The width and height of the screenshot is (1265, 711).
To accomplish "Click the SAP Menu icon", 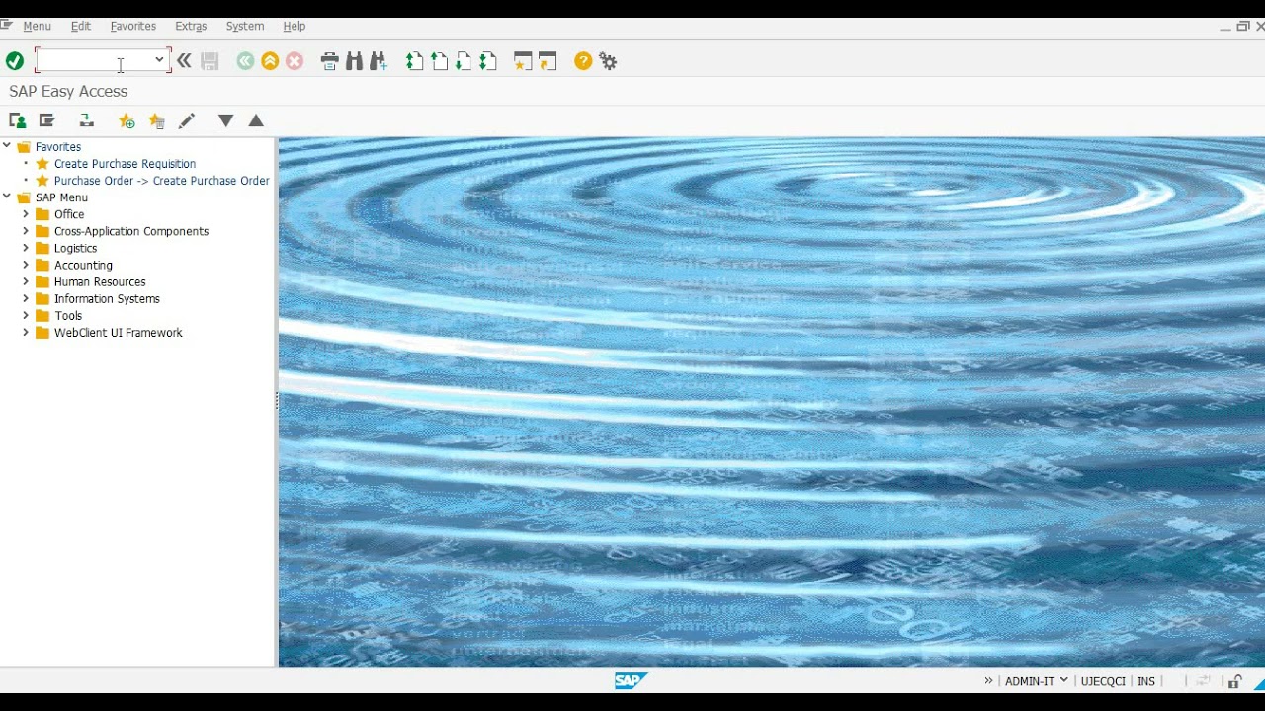I will pos(46,120).
